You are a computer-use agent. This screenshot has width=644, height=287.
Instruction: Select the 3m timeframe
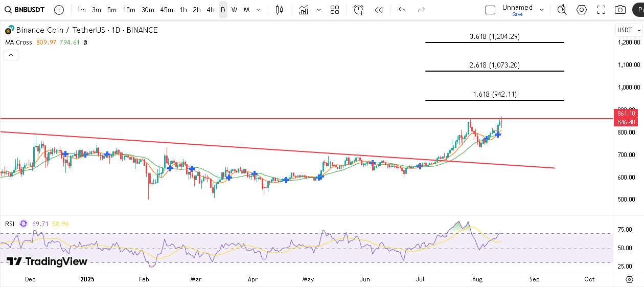[97, 10]
